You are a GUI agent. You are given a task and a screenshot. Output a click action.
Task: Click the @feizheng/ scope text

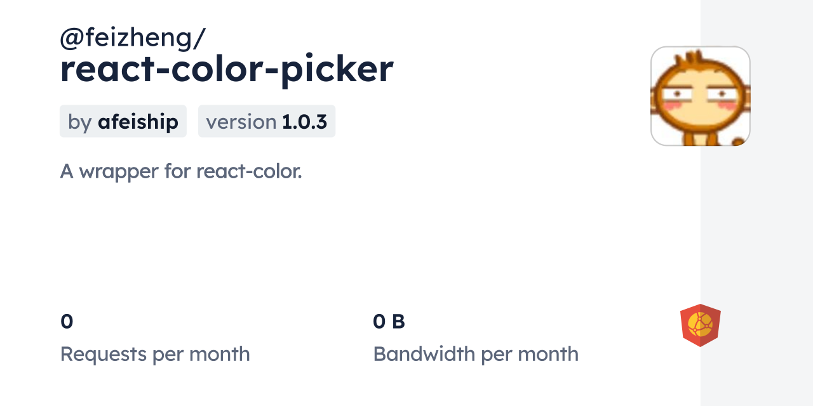click(x=132, y=38)
